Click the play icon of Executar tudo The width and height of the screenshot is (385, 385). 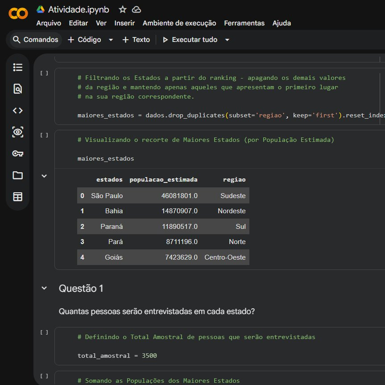[x=165, y=40]
